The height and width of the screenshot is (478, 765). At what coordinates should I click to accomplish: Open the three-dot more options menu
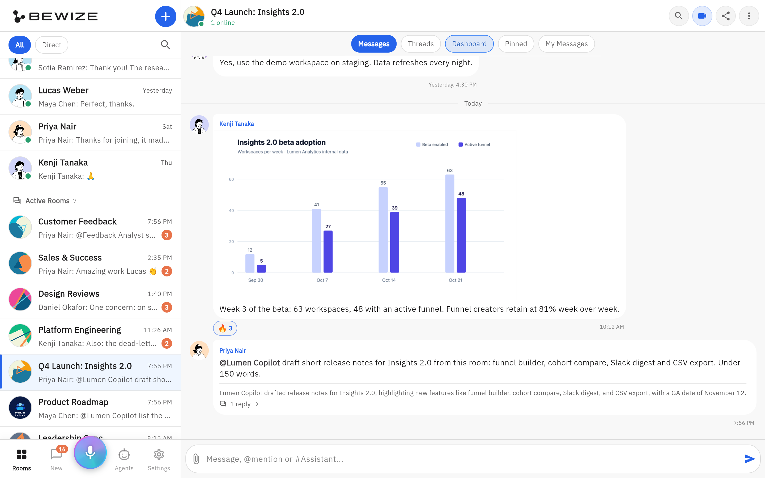[x=749, y=16]
